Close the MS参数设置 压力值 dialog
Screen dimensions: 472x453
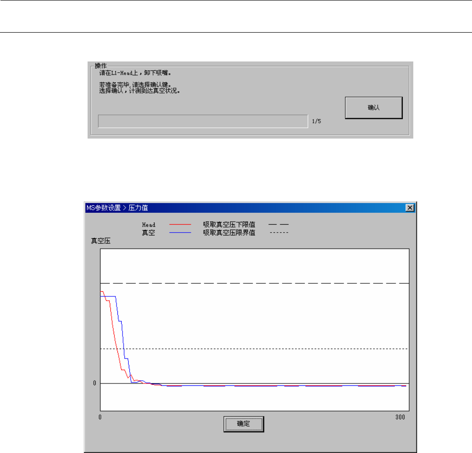pyautogui.click(x=410, y=208)
